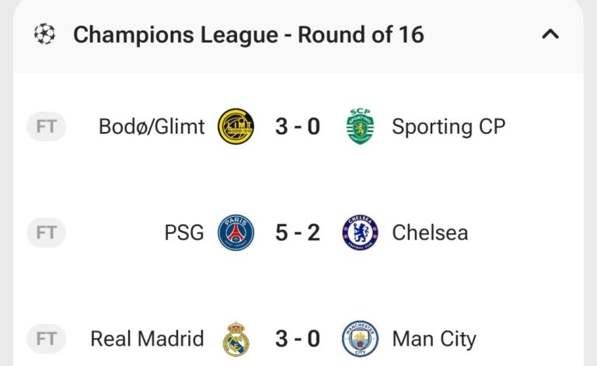Click the FT badge for PSG match

pos(47,232)
